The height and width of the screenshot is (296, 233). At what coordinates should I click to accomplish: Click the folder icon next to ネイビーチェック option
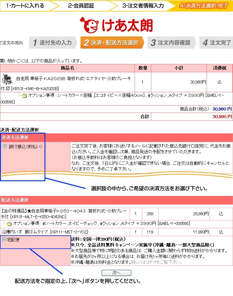coord(9,223)
